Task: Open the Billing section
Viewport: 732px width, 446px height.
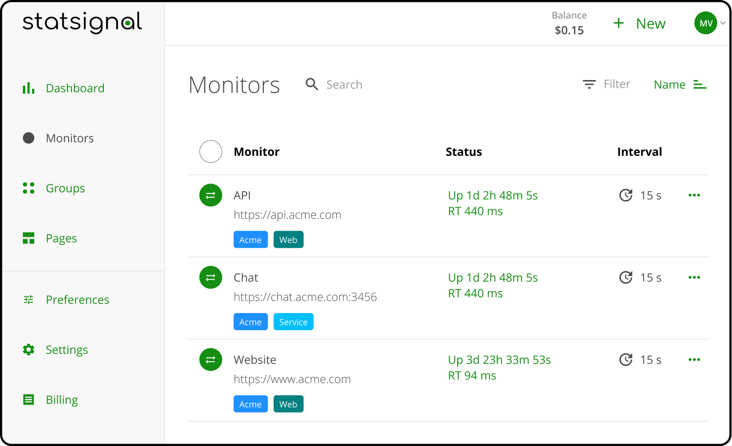Action: (61, 400)
